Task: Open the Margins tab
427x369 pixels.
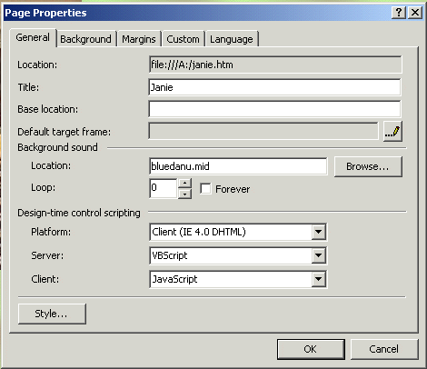Action: [139, 39]
